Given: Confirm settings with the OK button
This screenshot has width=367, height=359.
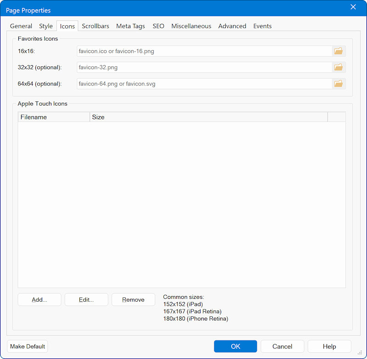Looking at the screenshot, I should pyautogui.click(x=235, y=346).
